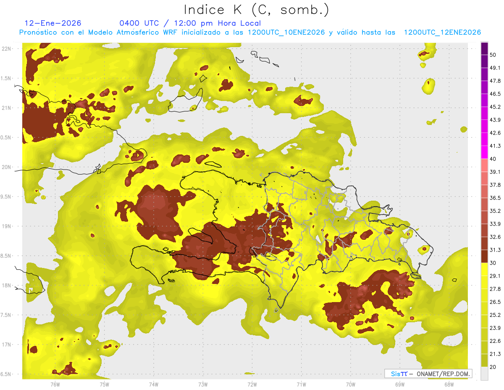Click the latitude label 17N
The image size is (504, 390).
pos(7,345)
